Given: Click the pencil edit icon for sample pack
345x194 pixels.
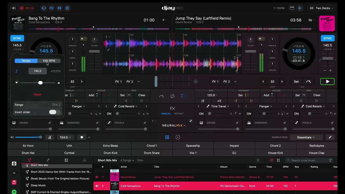Looking at the screenshot, I should pyautogui.click(x=330, y=137).
